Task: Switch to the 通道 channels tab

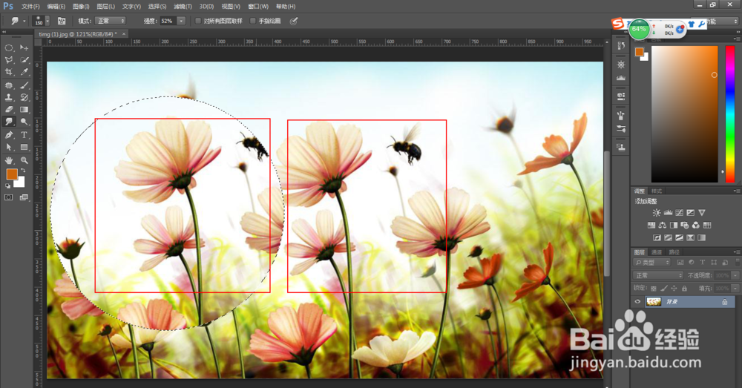Action: [x=657, y=252]
